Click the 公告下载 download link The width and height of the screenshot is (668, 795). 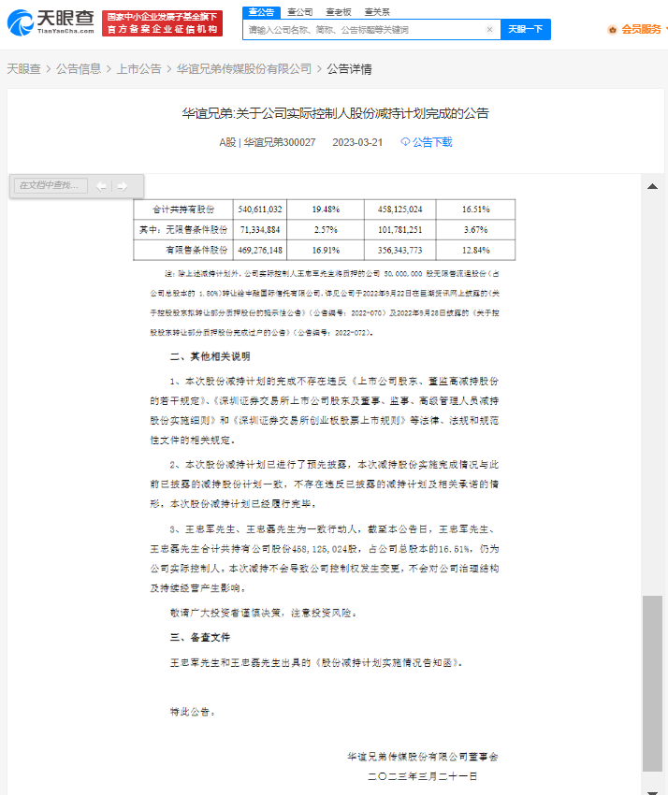point(431,142)
